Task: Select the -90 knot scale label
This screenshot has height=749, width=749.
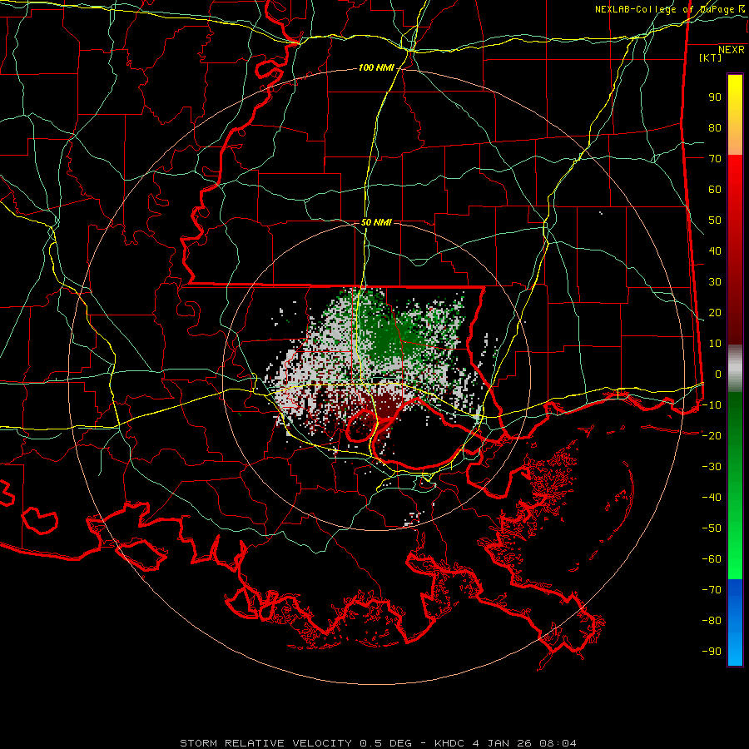Action: (712, 652)
